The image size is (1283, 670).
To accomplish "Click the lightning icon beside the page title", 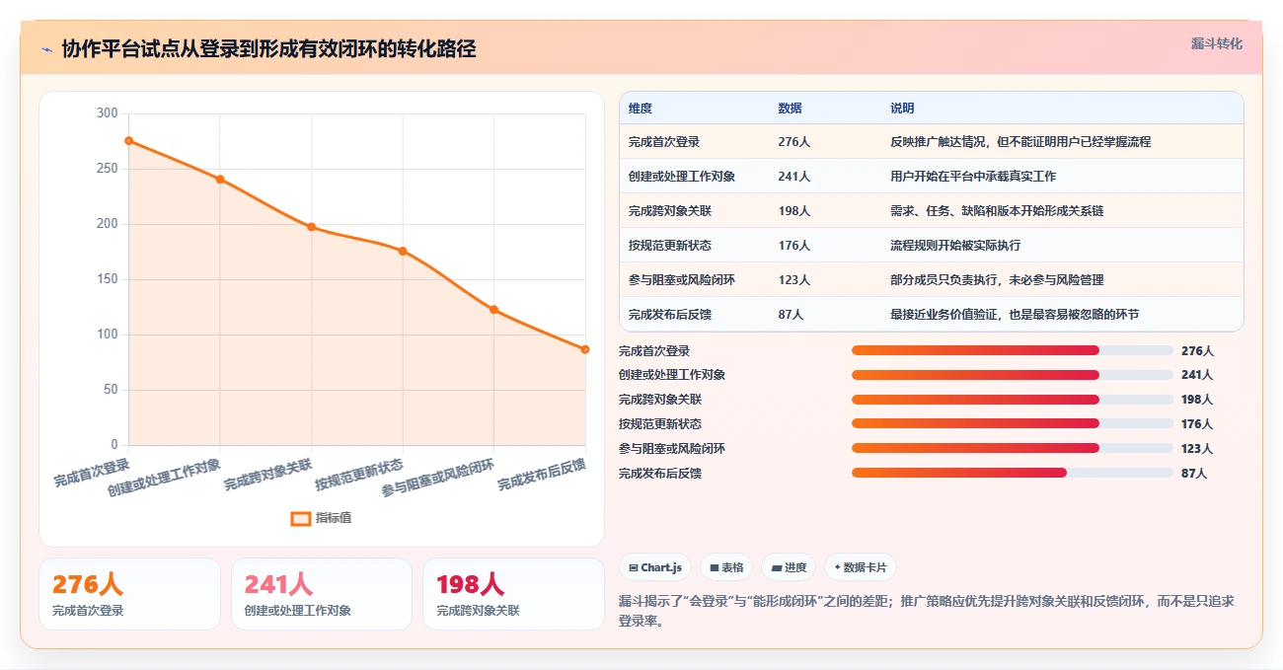I will click(46, 49).
